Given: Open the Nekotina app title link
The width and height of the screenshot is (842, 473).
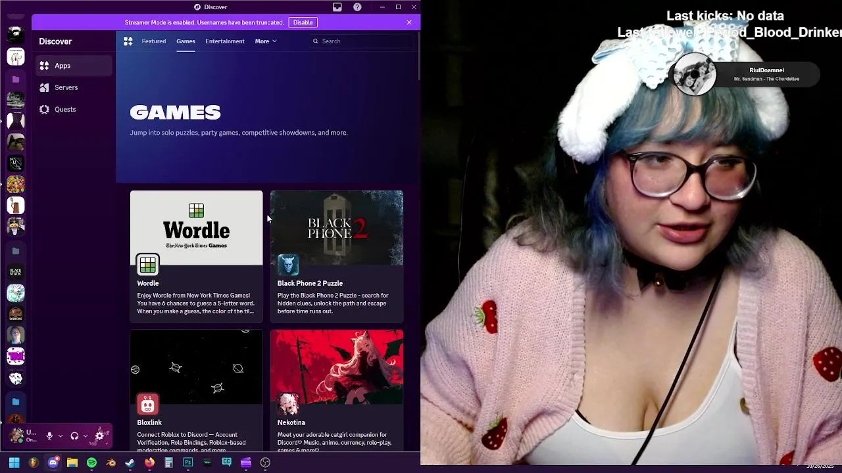Looking at the screenshot, I should pyautogui.click(x=291, y=422).
